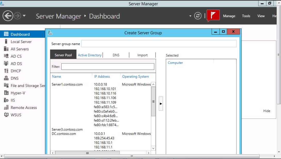Open the View menu

click(261, 16)
